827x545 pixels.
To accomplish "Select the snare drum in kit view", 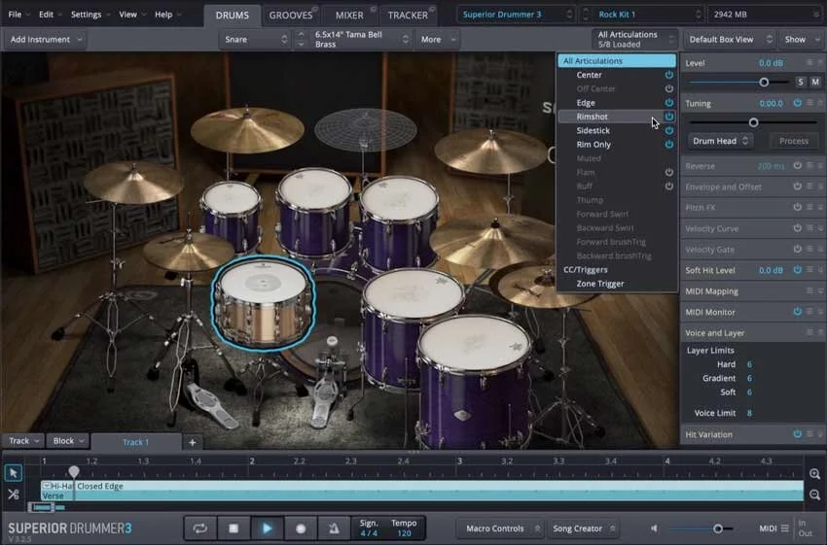I will pyautogui.click(x=264, y=302).
